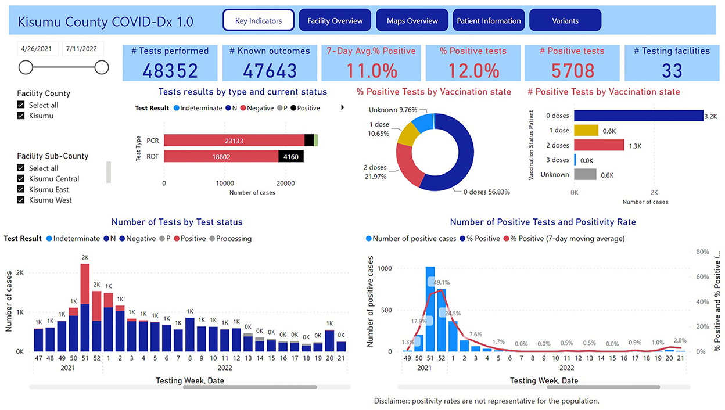Uncheck the Kisumu West checkbox
The height and width of the screenshot is (410, 725).
click(21, 200)
